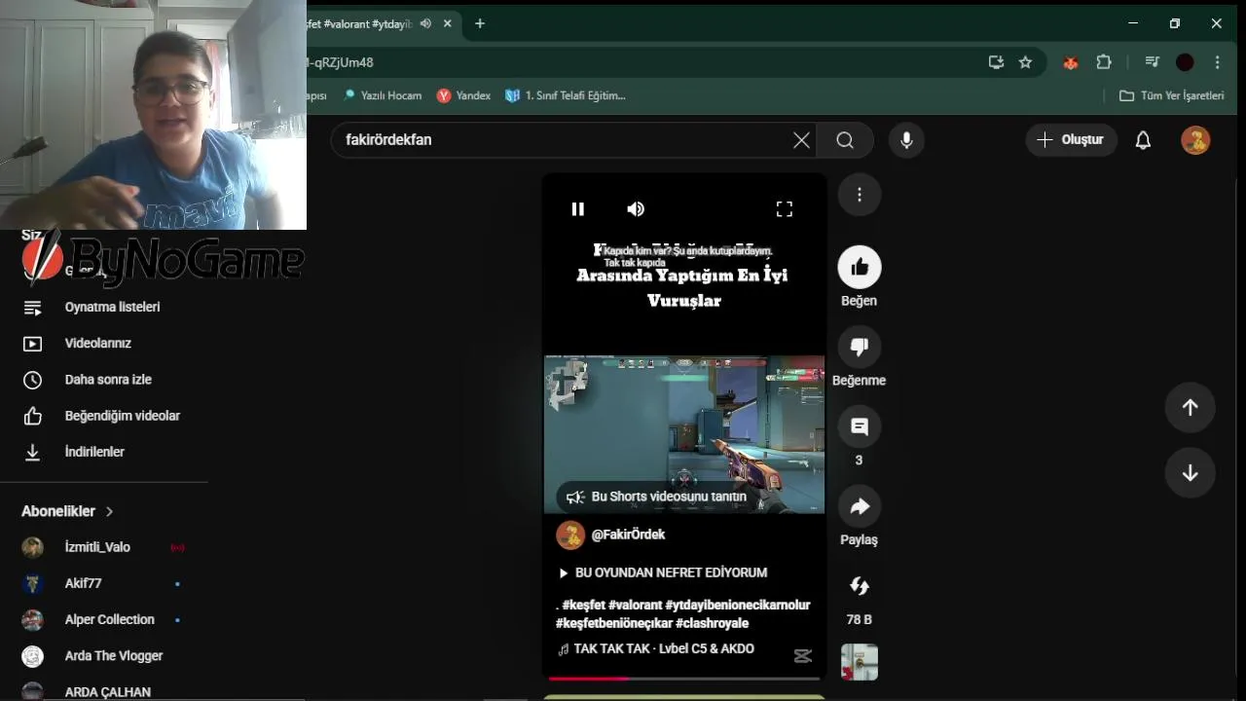This screenshot has height=701, width=1246.
Task: Mute the Shorts video volume
Action: click(636, 208)
